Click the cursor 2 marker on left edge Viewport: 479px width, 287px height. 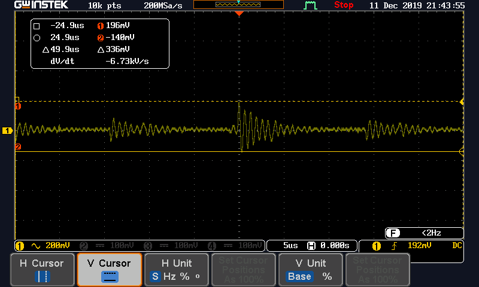click(18, 147)
